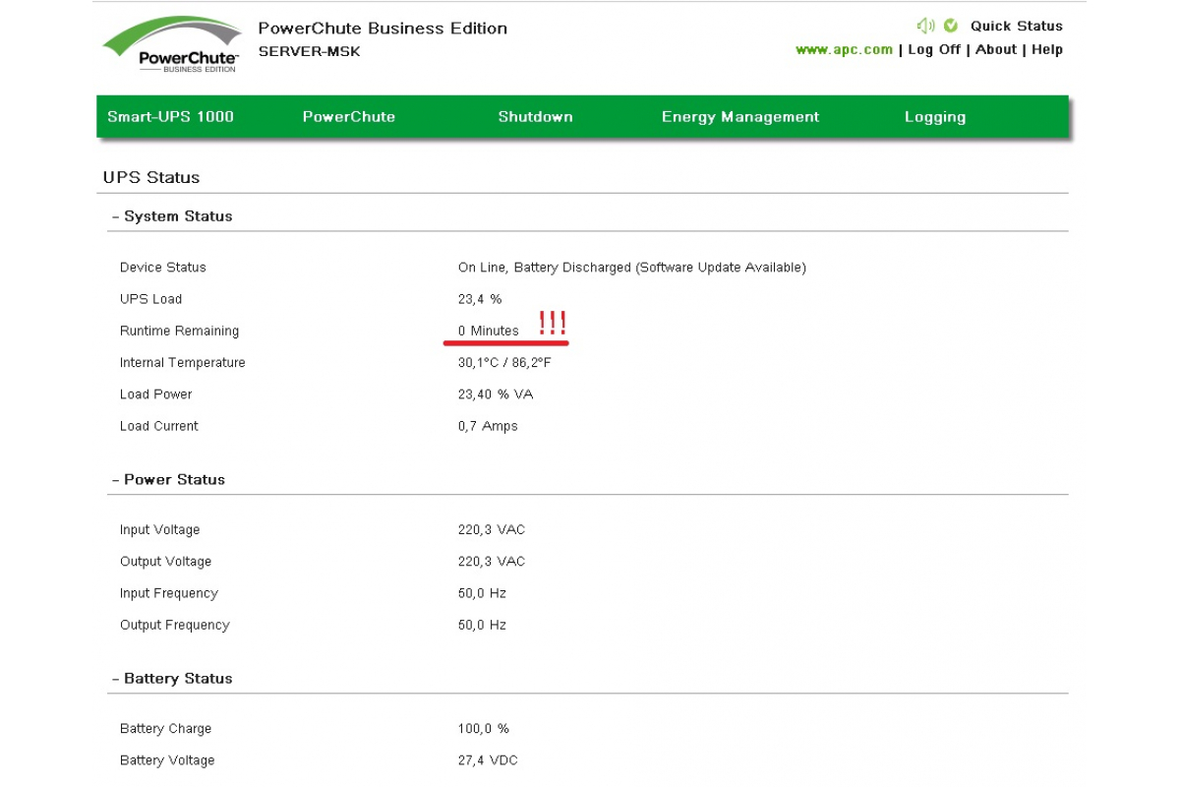The width and height of the screenshot is (1180, 787).
Task: Click the Runtime Remaining value 0 Minutes
Action: [x=489, y=331]
